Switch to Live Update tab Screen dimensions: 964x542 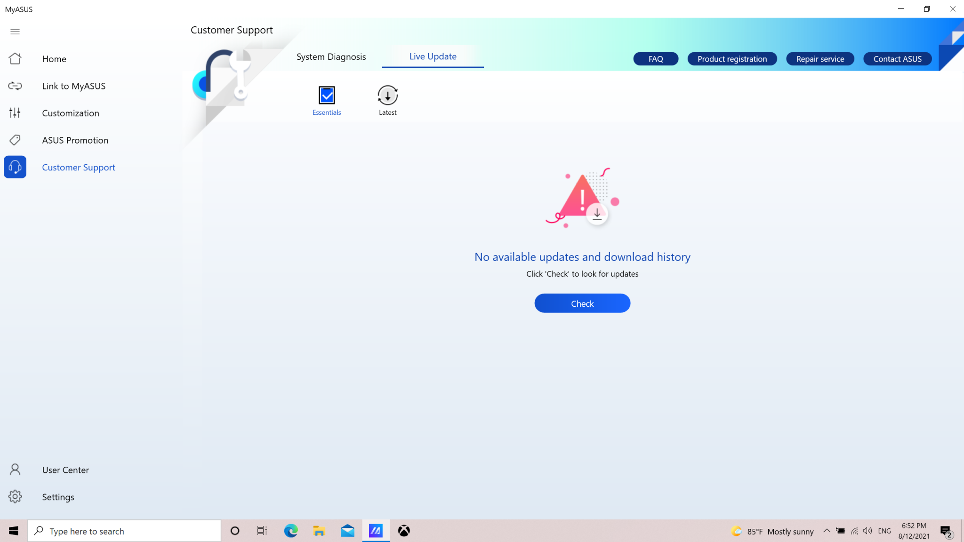click(x=433, y=56)
